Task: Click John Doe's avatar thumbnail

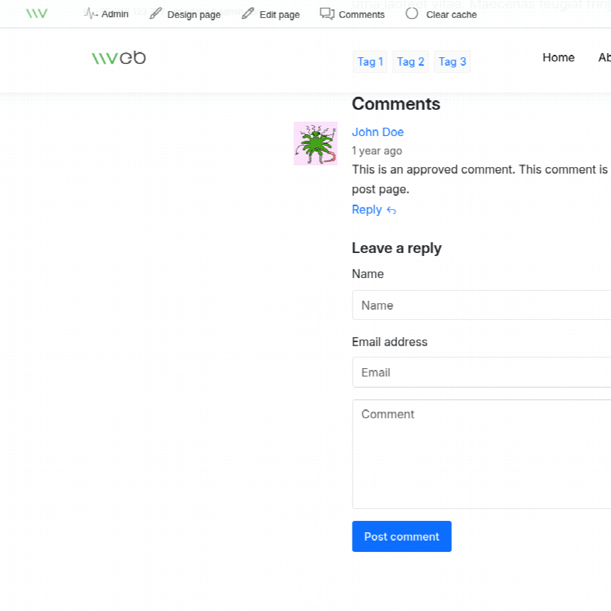Action: point(315,144)
